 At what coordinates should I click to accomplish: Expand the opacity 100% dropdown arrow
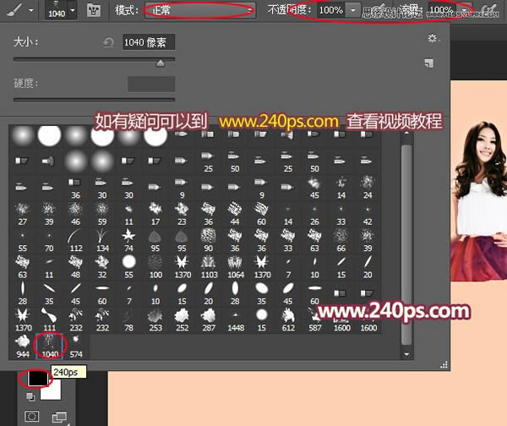(x=353, y=10)
